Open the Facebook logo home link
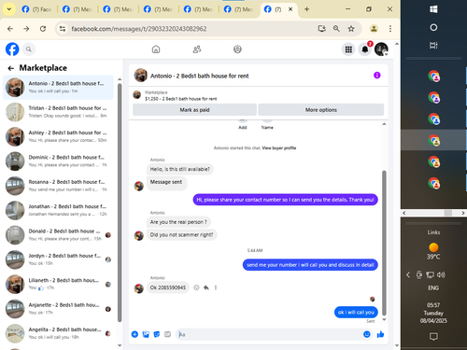 pyautogui.click(x=12, y=49)
